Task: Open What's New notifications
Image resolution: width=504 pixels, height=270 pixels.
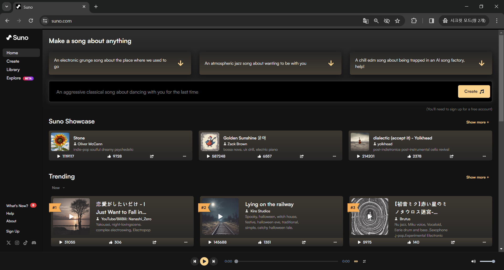Action: point(21,206)
